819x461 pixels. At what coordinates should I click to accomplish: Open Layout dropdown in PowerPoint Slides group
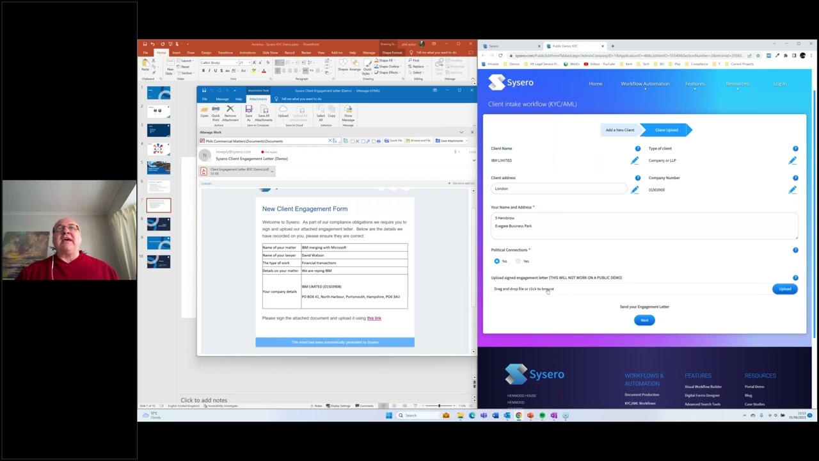pyautogui.click(x=186, y=61)
